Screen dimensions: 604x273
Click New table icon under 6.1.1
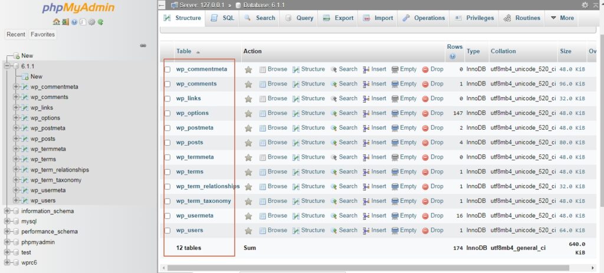pos(25,77)
